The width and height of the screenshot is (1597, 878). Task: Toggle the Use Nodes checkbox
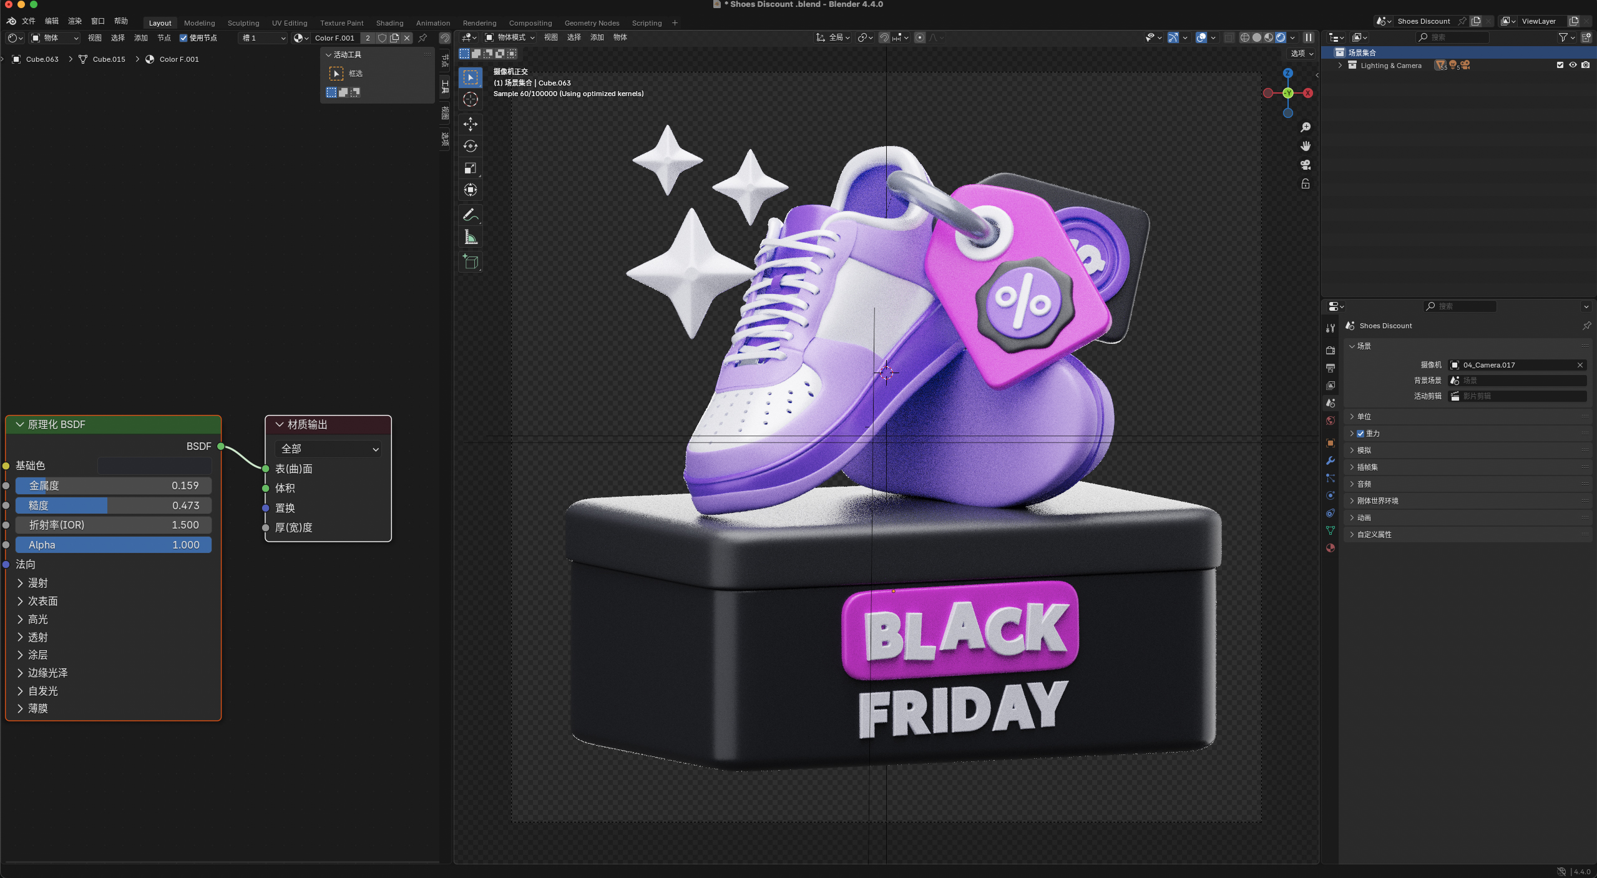183,38
